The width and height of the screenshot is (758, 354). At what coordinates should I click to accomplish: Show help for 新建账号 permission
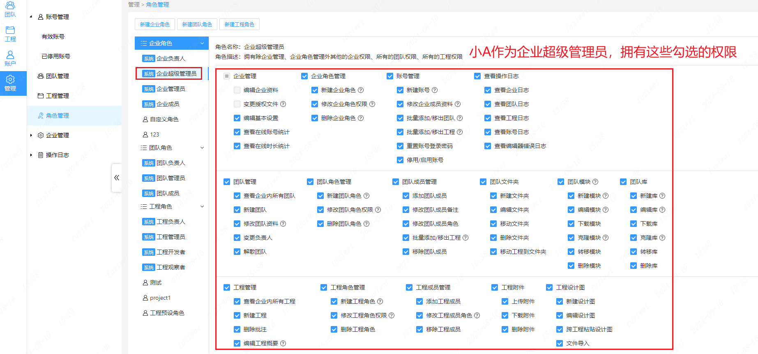pyautogui.click(x=435, y=90)
